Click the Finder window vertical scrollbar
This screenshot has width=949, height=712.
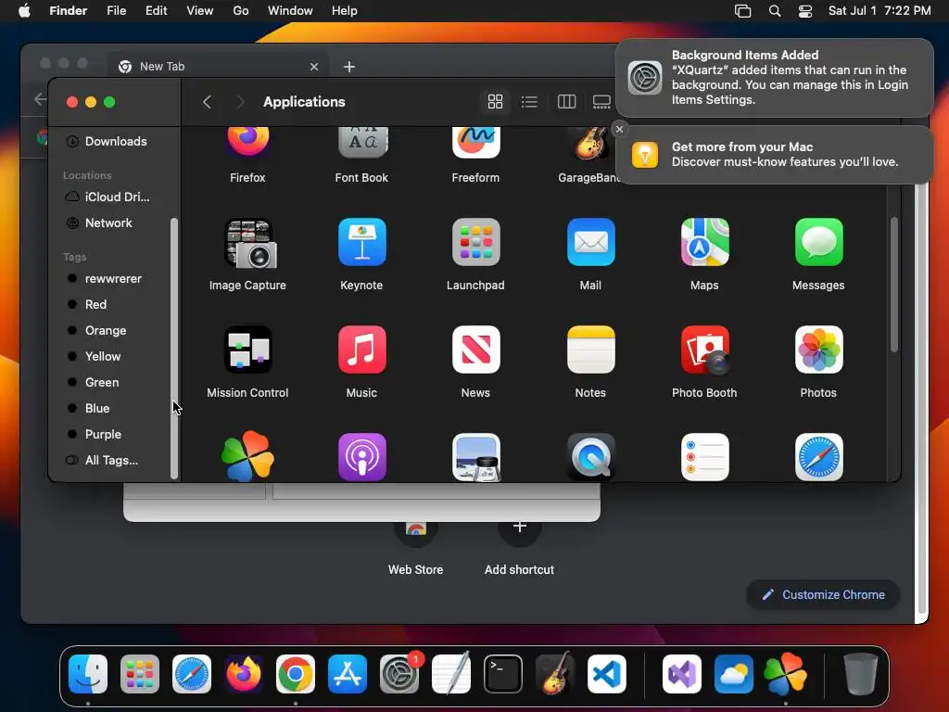[894, 285]
